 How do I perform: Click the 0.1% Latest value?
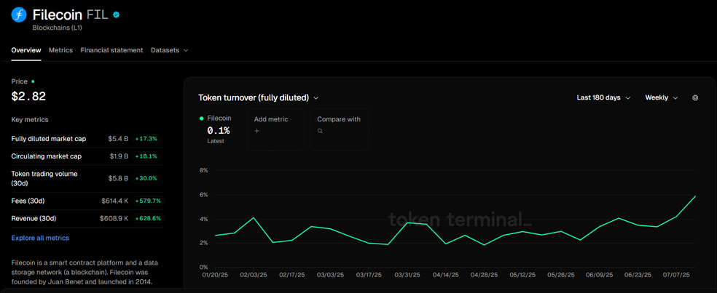coord(219,131)
